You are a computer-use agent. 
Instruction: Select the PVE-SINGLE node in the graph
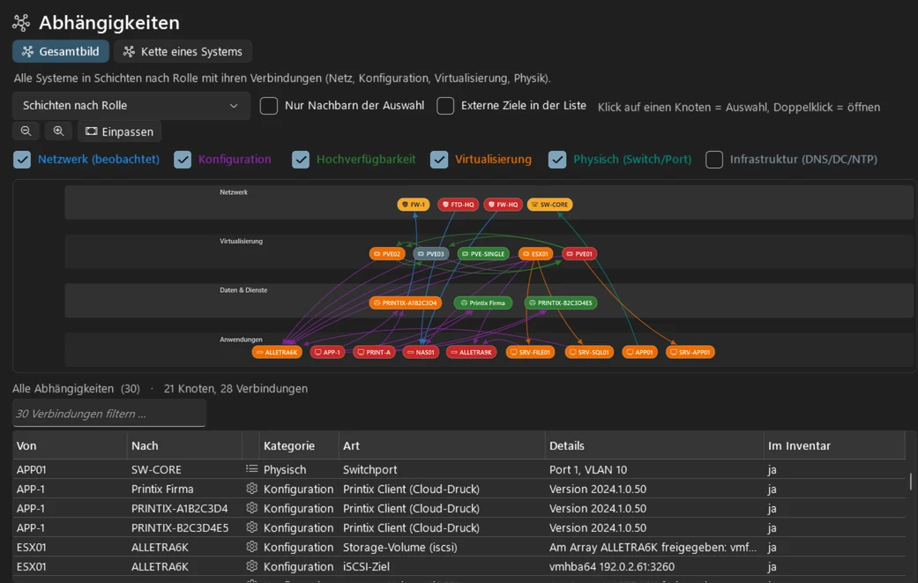click(x=483, y=253)
